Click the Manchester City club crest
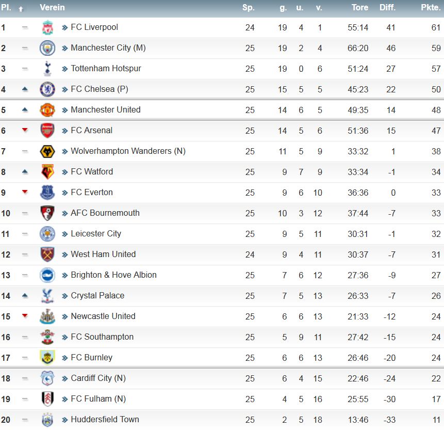 click(47, 48)
